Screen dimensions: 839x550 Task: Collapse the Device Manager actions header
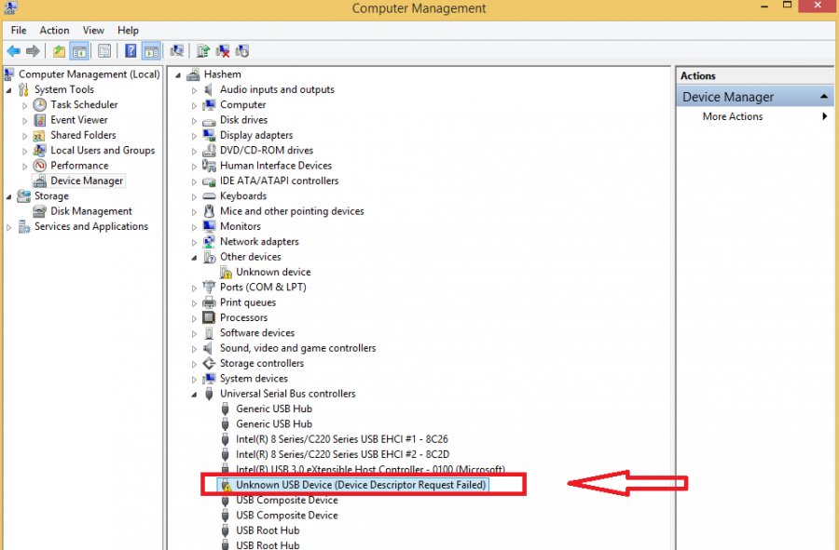[824, 97]
